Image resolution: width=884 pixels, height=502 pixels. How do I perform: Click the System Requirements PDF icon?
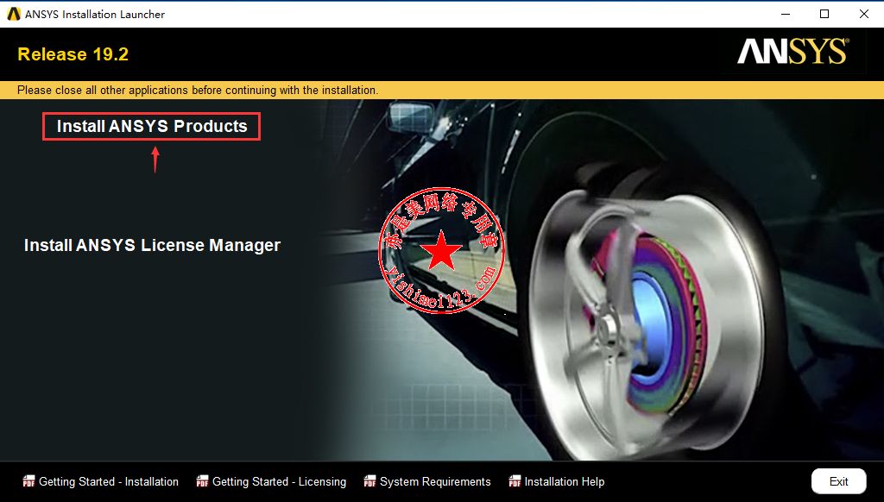click(369, 481)
